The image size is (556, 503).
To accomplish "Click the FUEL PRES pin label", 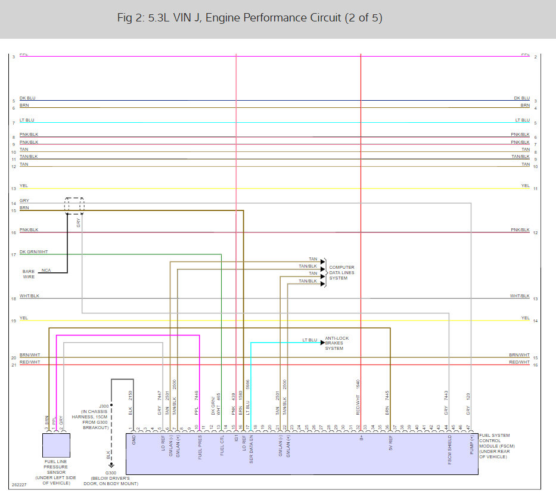I will 200,448.
